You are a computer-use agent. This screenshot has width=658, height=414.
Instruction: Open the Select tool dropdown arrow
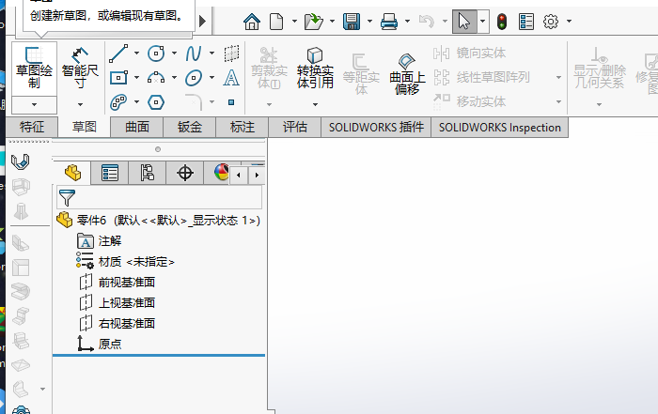point(482,22)
